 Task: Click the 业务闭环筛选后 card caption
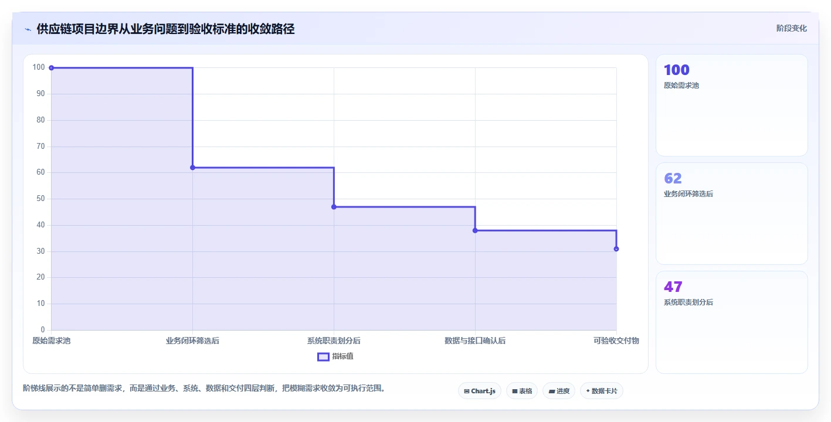click(x=688, y=194)
